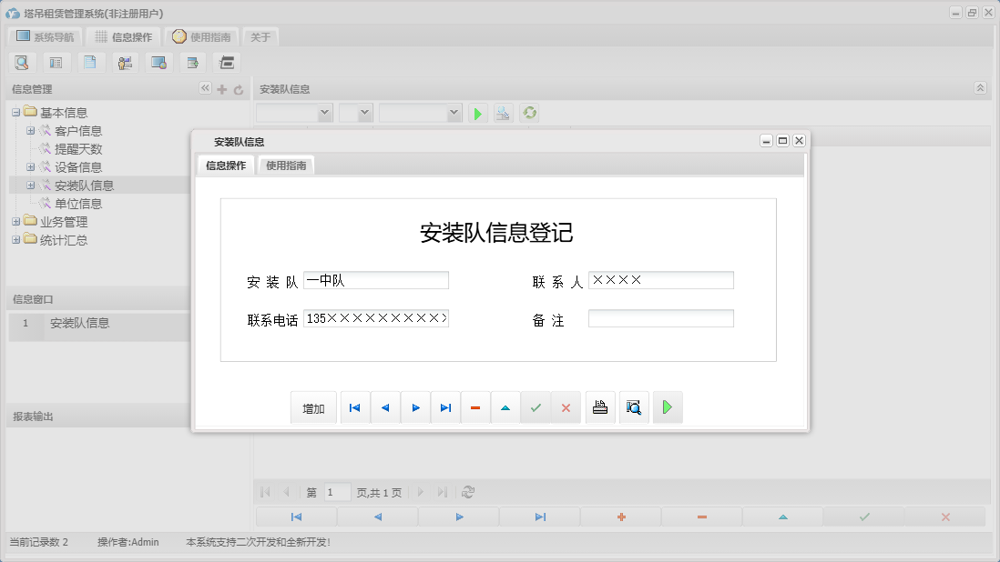The width and height of the screenshot is (1000, 562).
Task: Click the print preview icon in the dialog
Action: 634,406
